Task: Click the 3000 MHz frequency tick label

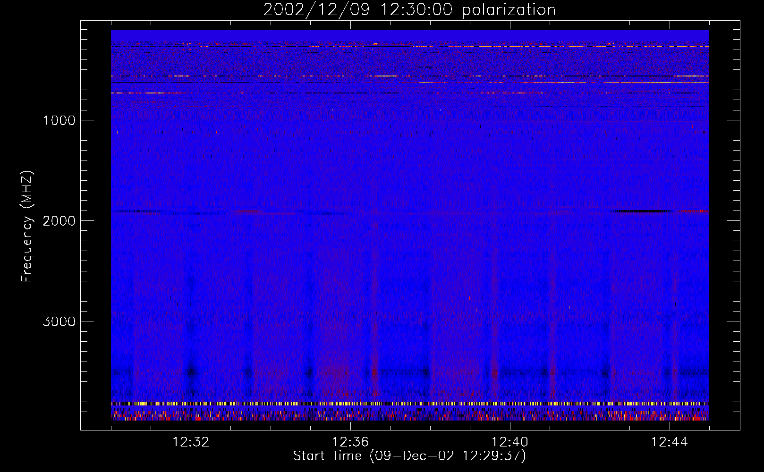Action: (x=59, y=321)
